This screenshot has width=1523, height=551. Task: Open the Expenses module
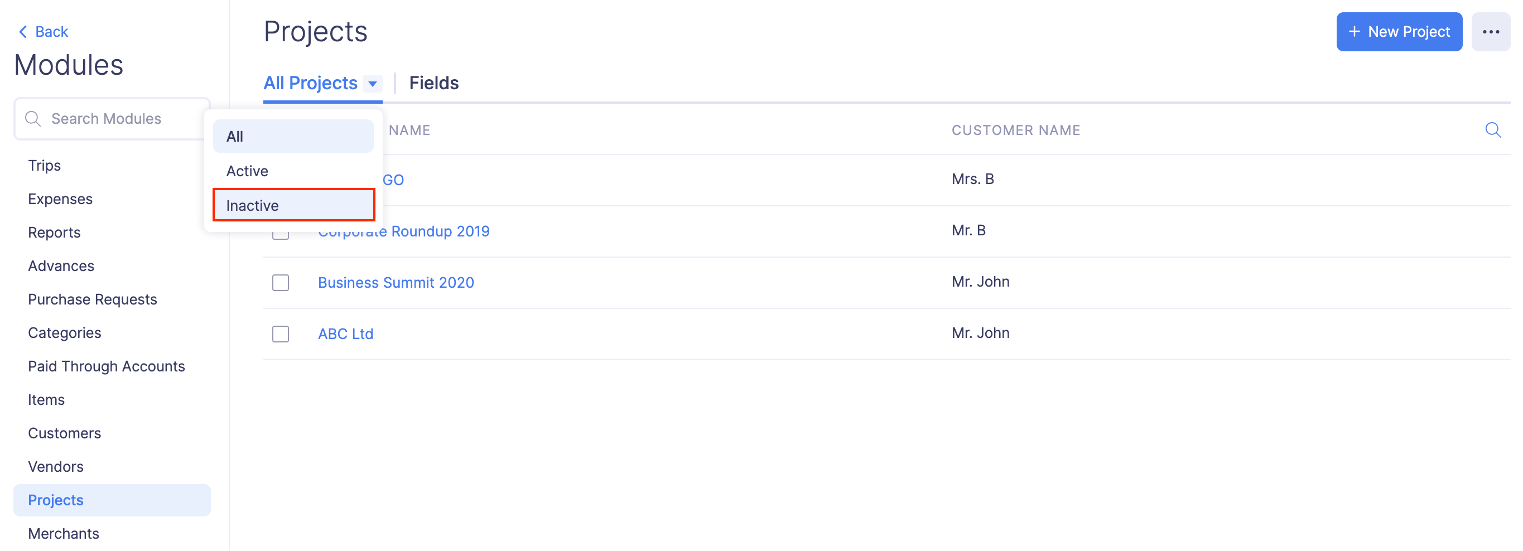tap(60, 199)
